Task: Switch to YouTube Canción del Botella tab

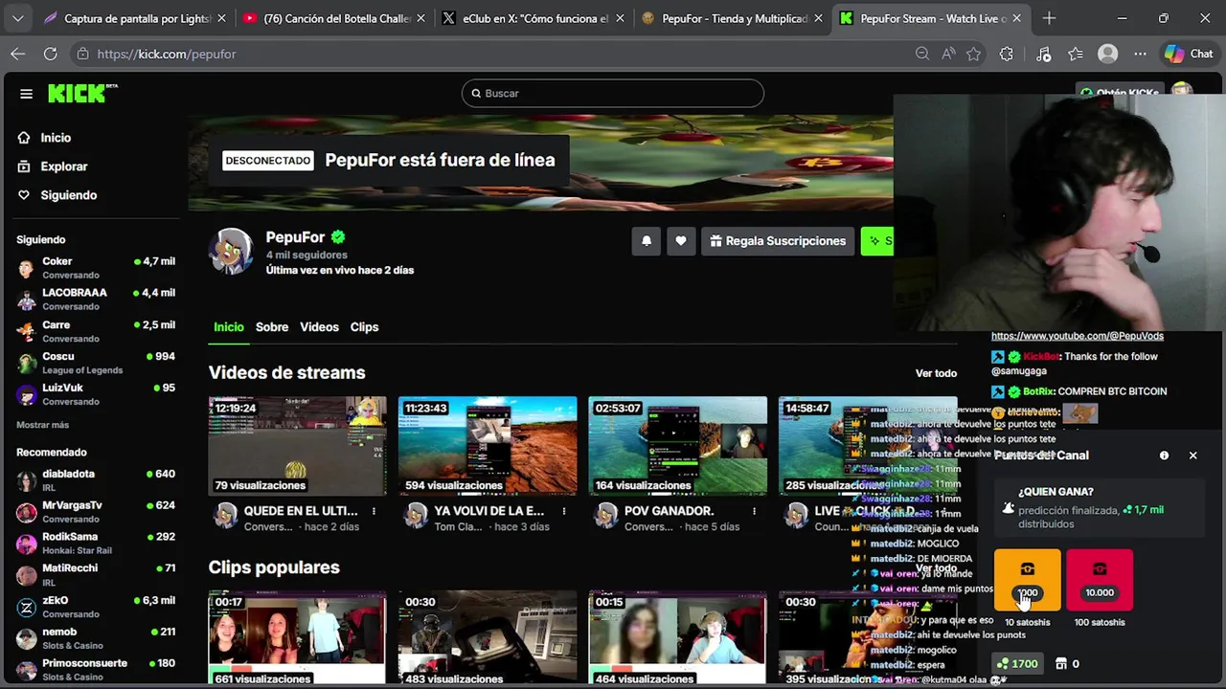Action: [x=331, y=18]
